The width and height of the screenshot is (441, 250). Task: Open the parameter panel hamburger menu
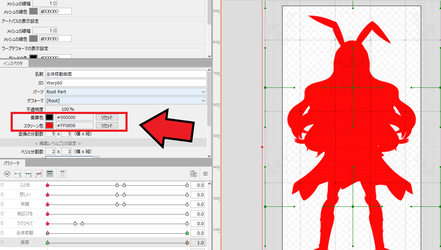coord(205,173)
